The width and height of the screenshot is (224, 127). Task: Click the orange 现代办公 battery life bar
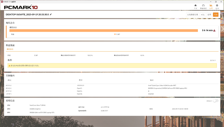click(104, 30)
